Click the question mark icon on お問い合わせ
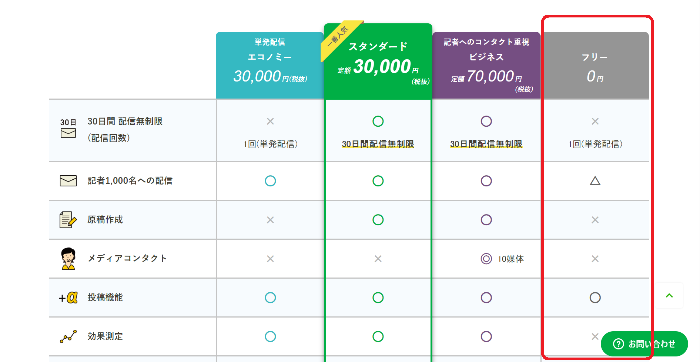This screenshot has height=362, width=700. pos(618,343)
